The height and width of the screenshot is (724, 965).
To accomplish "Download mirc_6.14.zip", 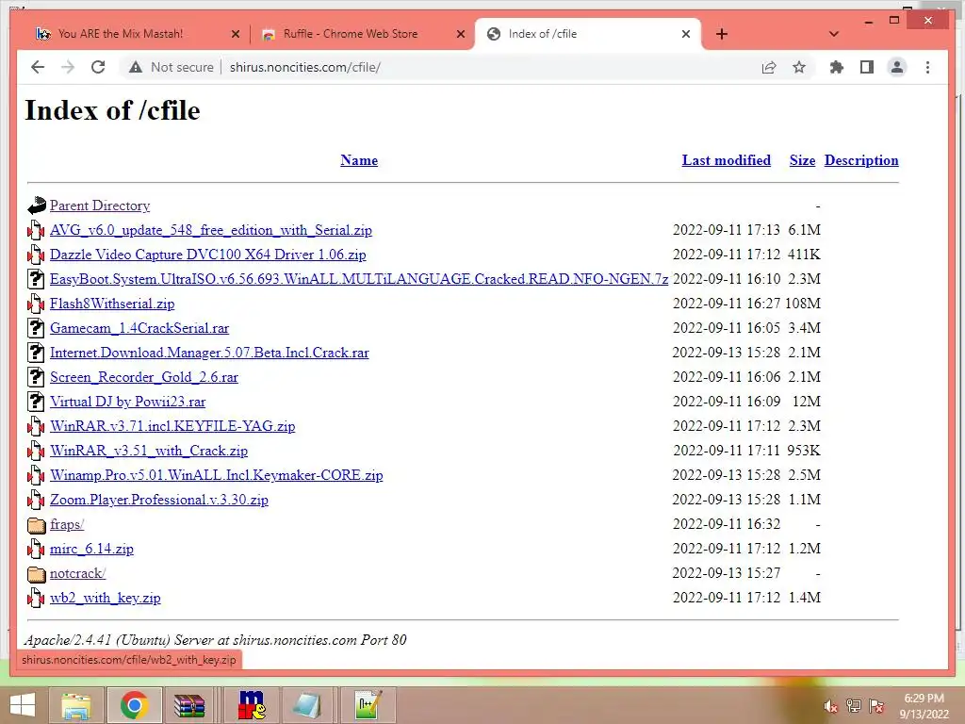I will tap(91, 550).
